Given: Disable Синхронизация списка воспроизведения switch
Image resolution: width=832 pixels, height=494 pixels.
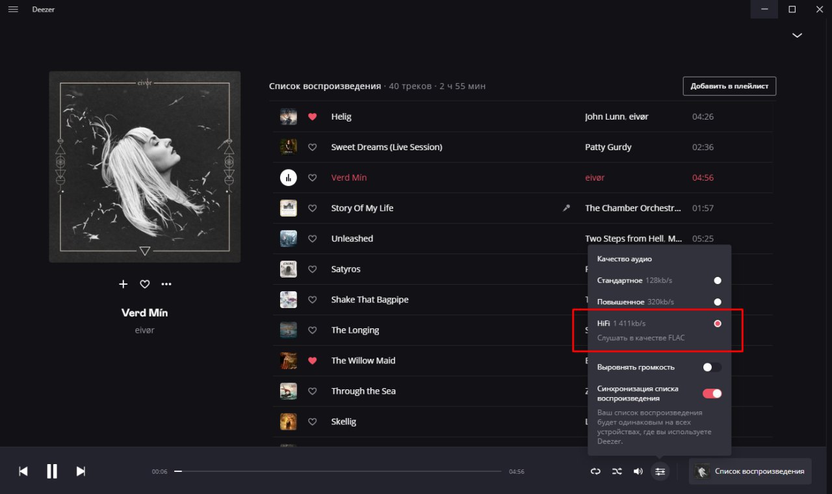Looking at the screenshot, I should pos(712,393).
